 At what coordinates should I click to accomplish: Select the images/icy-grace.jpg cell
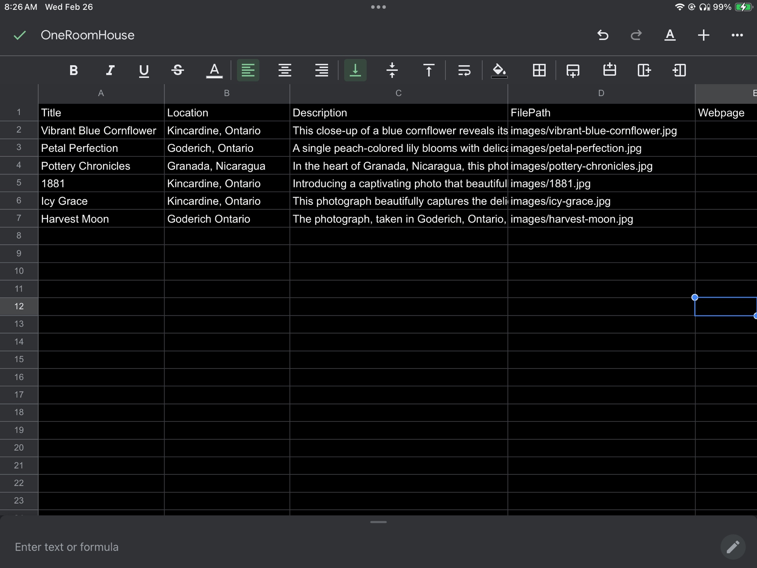point(601,201)
